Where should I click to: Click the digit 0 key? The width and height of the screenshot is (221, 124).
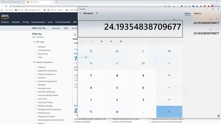117,112
